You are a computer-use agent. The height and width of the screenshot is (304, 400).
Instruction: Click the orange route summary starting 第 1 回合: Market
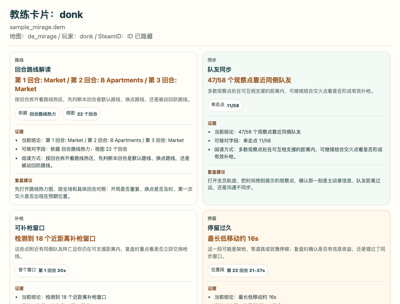coord(96,84)
